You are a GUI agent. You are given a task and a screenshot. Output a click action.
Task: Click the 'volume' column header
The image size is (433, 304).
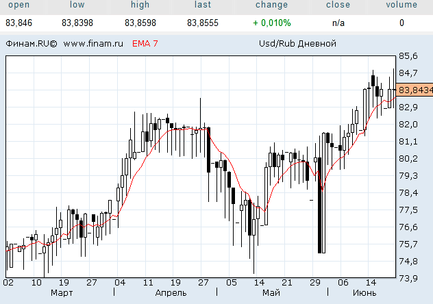click(x=401, y=5)
